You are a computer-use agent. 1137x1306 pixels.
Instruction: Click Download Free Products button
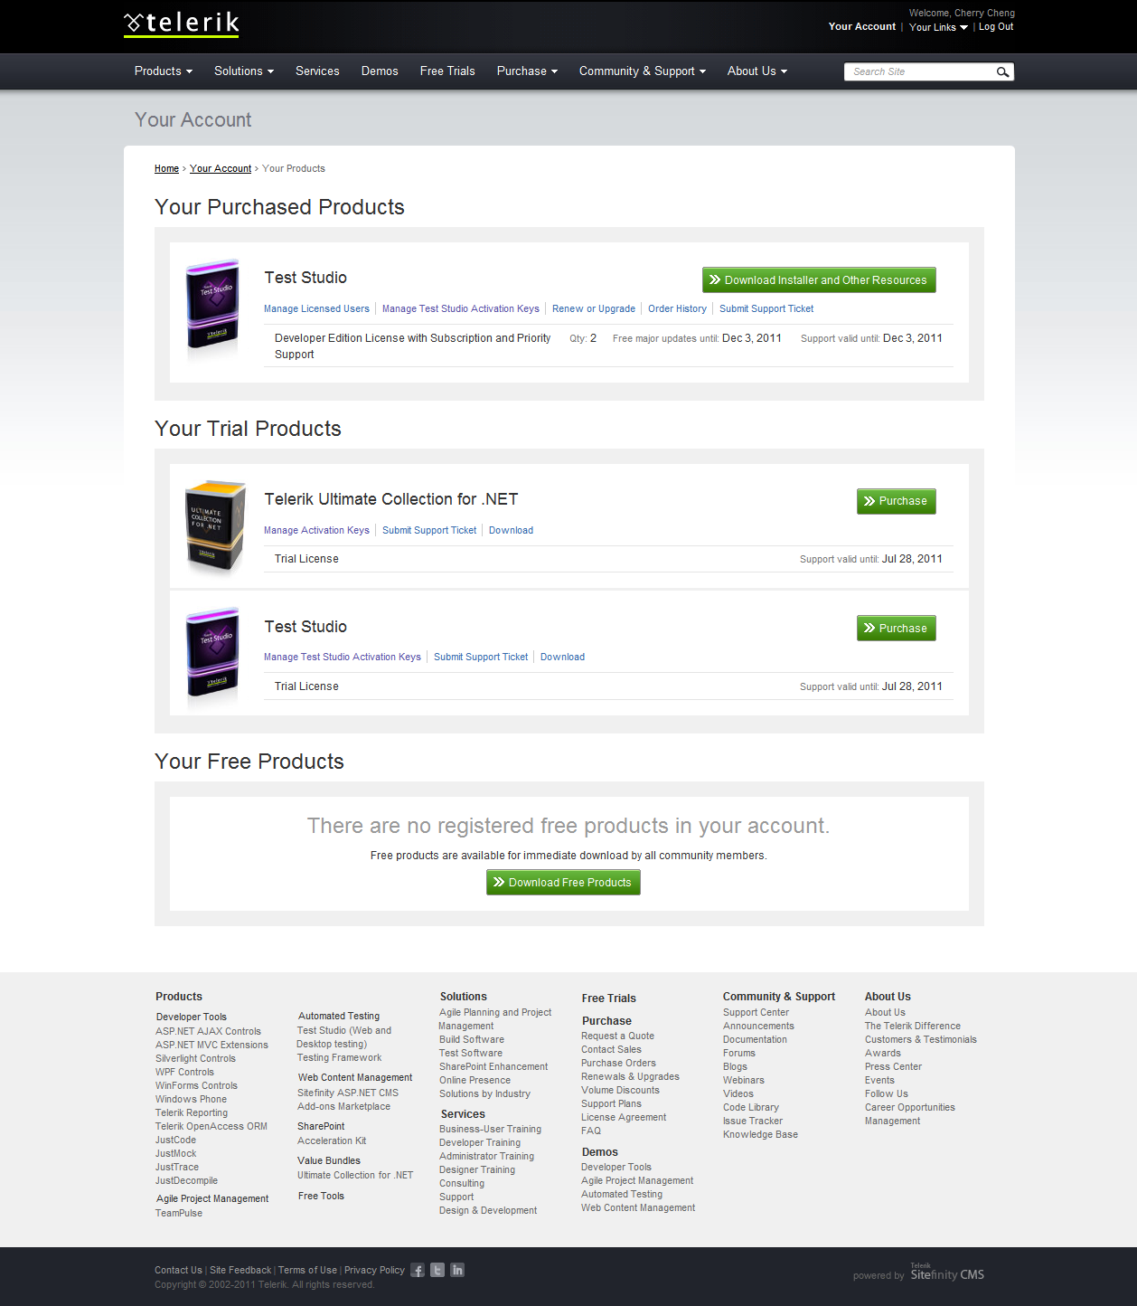click(563, 882)
